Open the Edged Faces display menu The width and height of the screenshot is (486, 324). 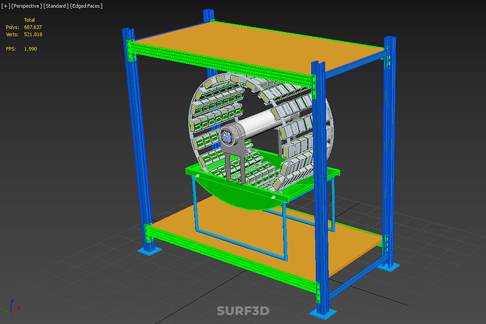coord(86,6)
